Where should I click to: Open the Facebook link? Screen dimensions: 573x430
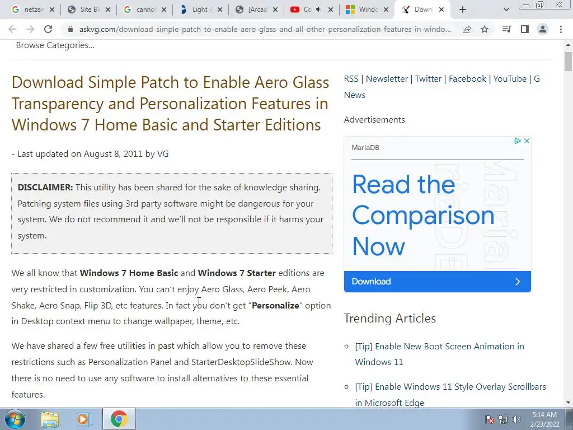tap(467, 78)
